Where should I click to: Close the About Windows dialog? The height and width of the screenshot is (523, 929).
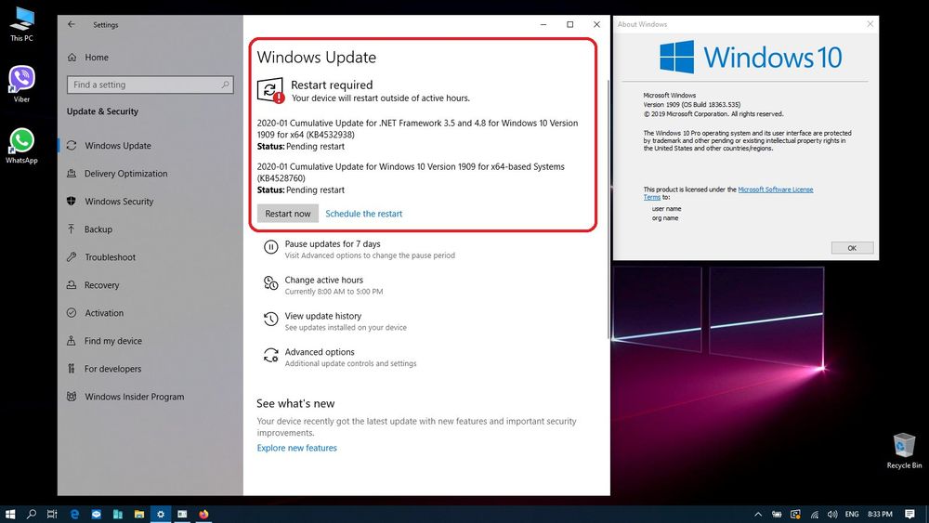click(x=870, y=24)
